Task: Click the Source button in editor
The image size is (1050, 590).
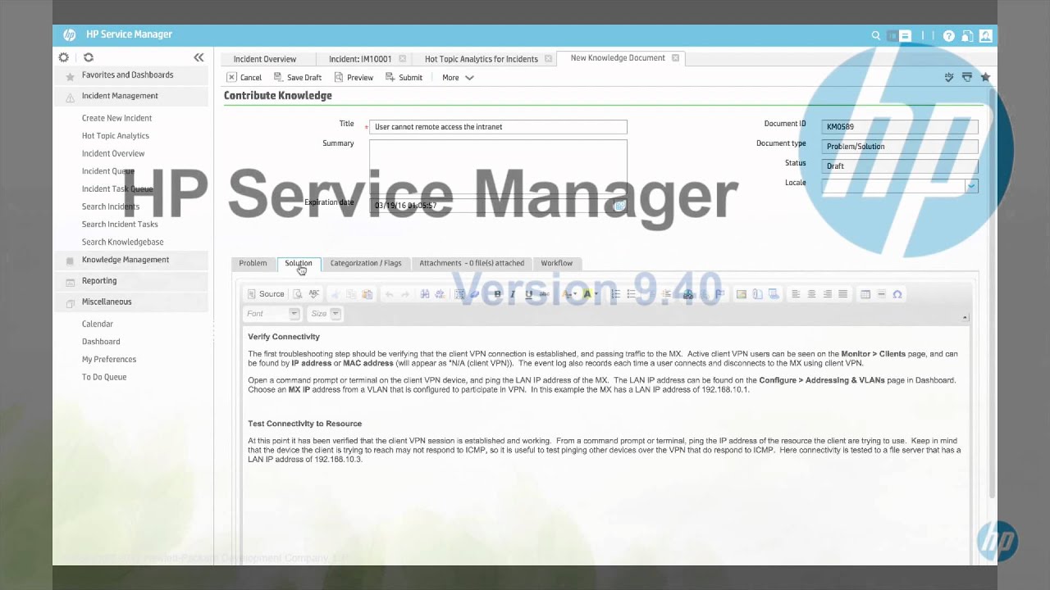Action: (x=266, y=294)
